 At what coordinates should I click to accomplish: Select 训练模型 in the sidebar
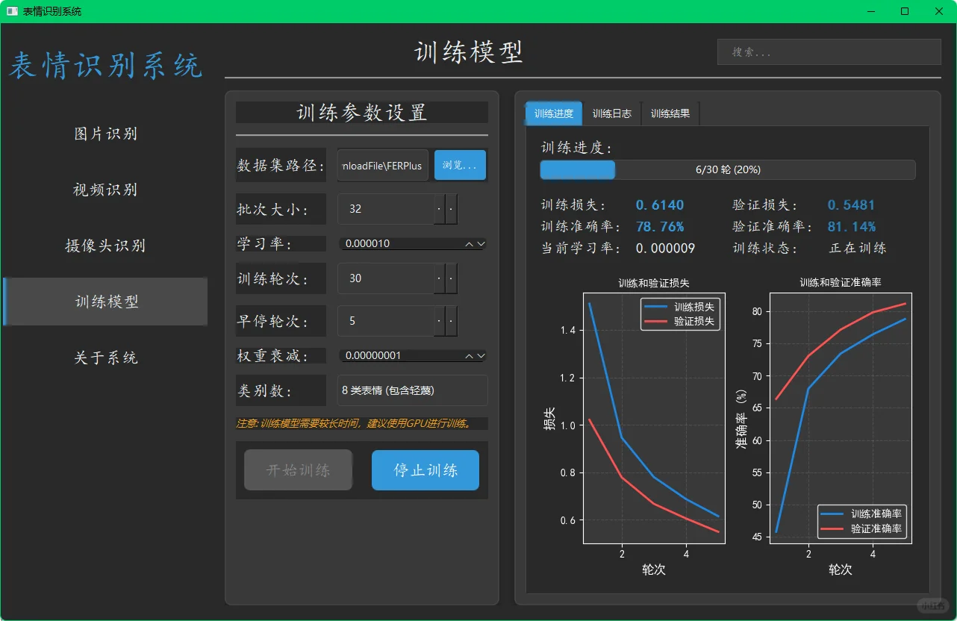coord(105,302)
